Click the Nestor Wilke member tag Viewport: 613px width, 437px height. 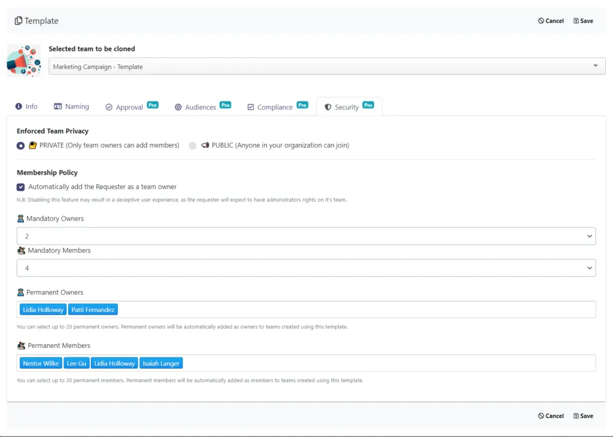click(41, 363)
